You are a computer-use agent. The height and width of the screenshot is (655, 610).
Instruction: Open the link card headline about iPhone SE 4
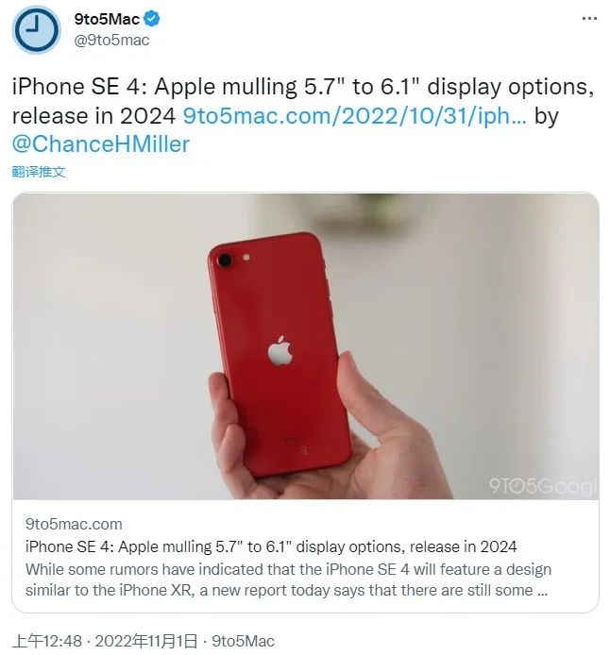point(271,546)
